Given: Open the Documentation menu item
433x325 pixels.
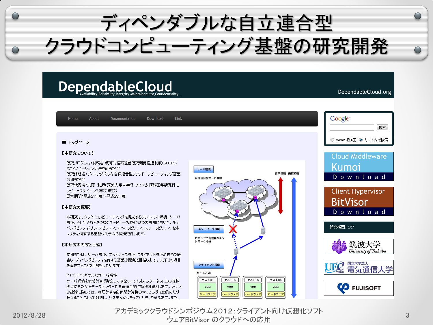Looking at the screenshot, I should click(123, 119).
